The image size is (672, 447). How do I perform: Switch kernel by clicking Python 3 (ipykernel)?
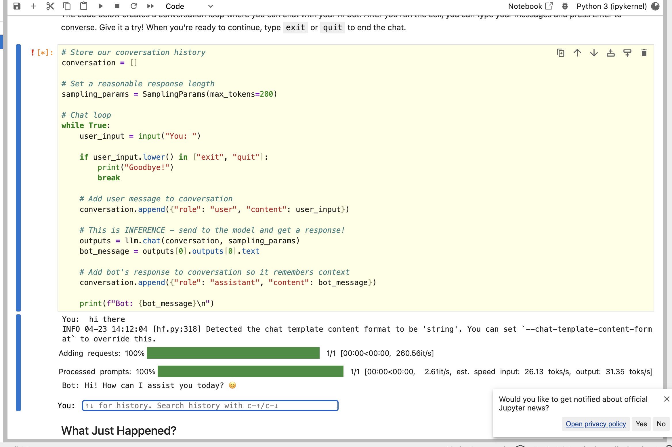coord(612,6)
